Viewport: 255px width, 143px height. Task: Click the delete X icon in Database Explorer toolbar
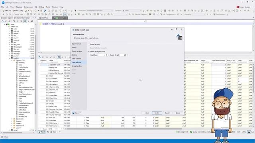click(x=6, y=21)
